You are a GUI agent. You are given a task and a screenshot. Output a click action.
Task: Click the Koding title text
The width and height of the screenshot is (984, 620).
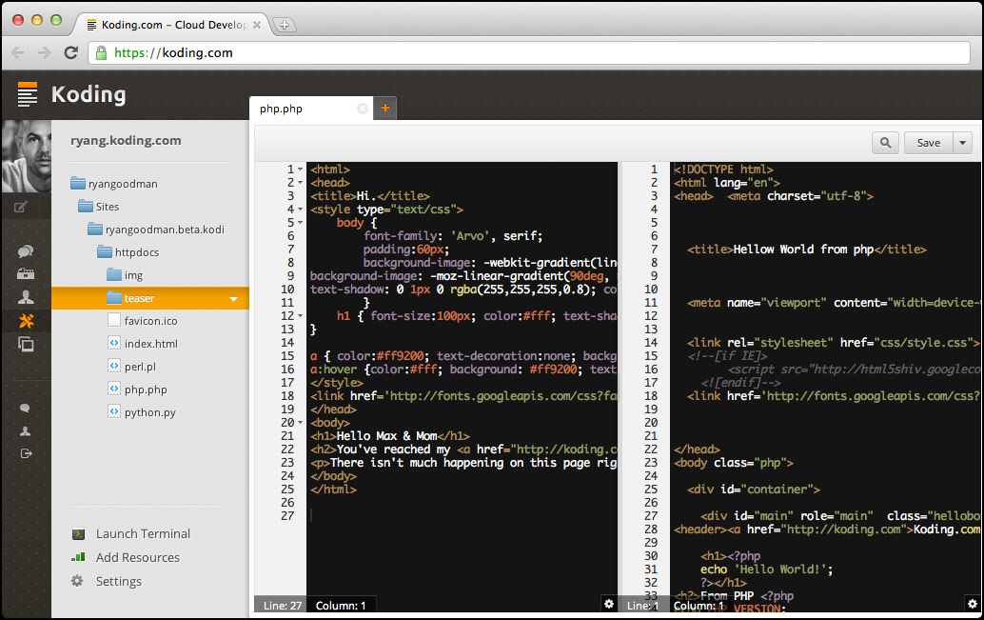[x=89, y=94]
